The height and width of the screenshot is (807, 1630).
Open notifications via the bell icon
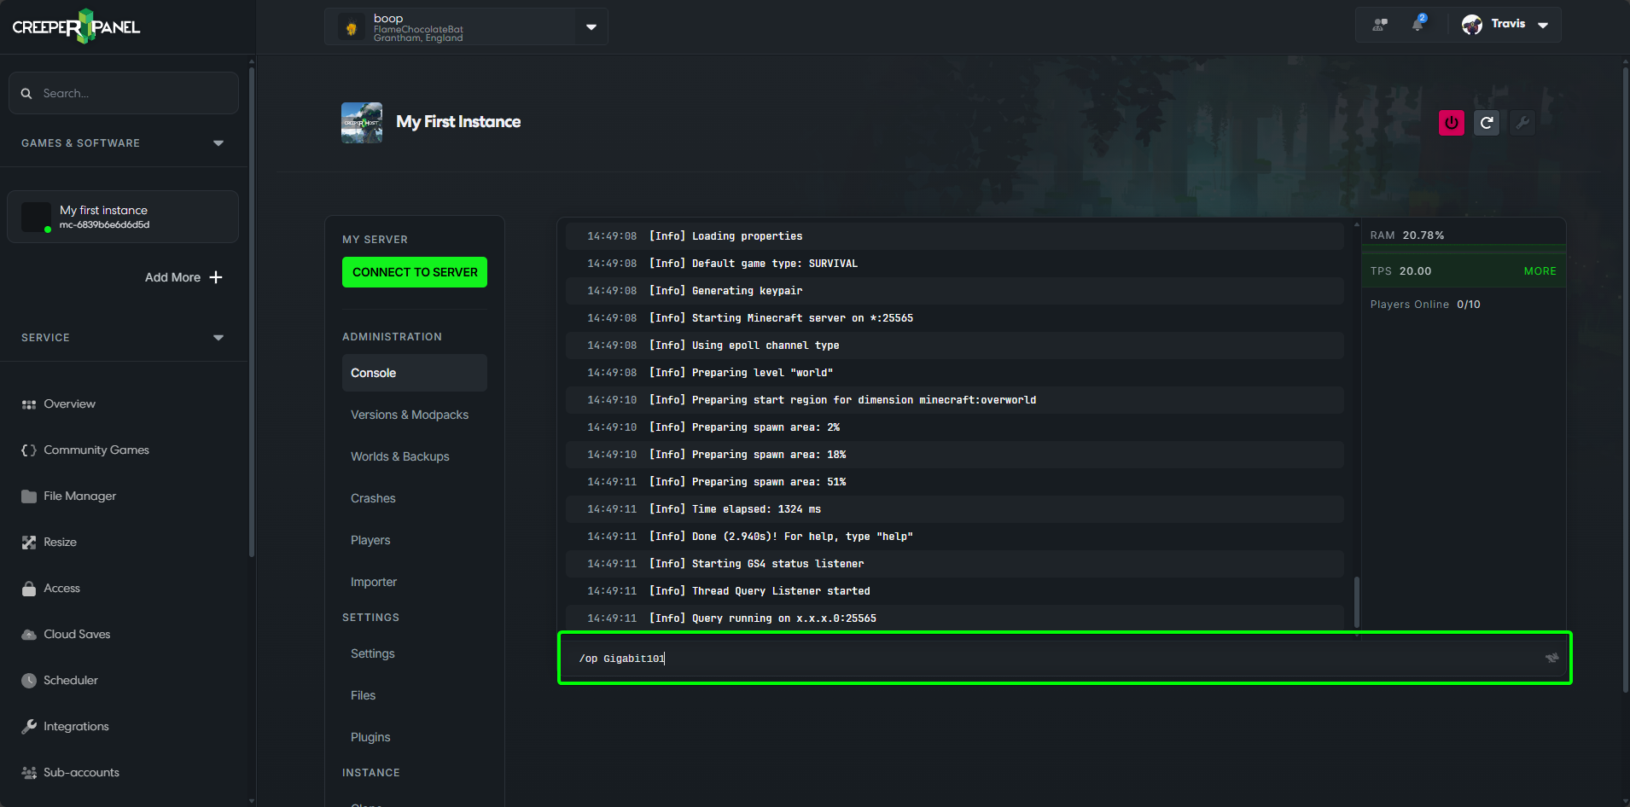1418,24
